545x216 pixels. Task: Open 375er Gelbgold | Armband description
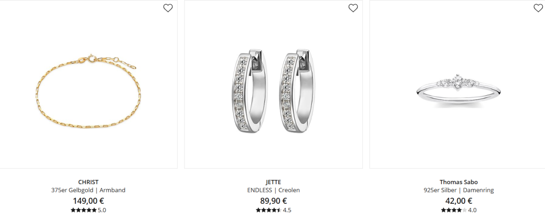(x=88, y=190)
